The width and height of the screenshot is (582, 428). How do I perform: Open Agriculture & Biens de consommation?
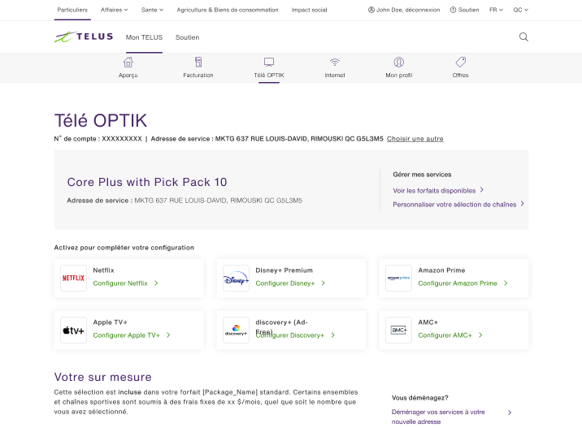228,10
